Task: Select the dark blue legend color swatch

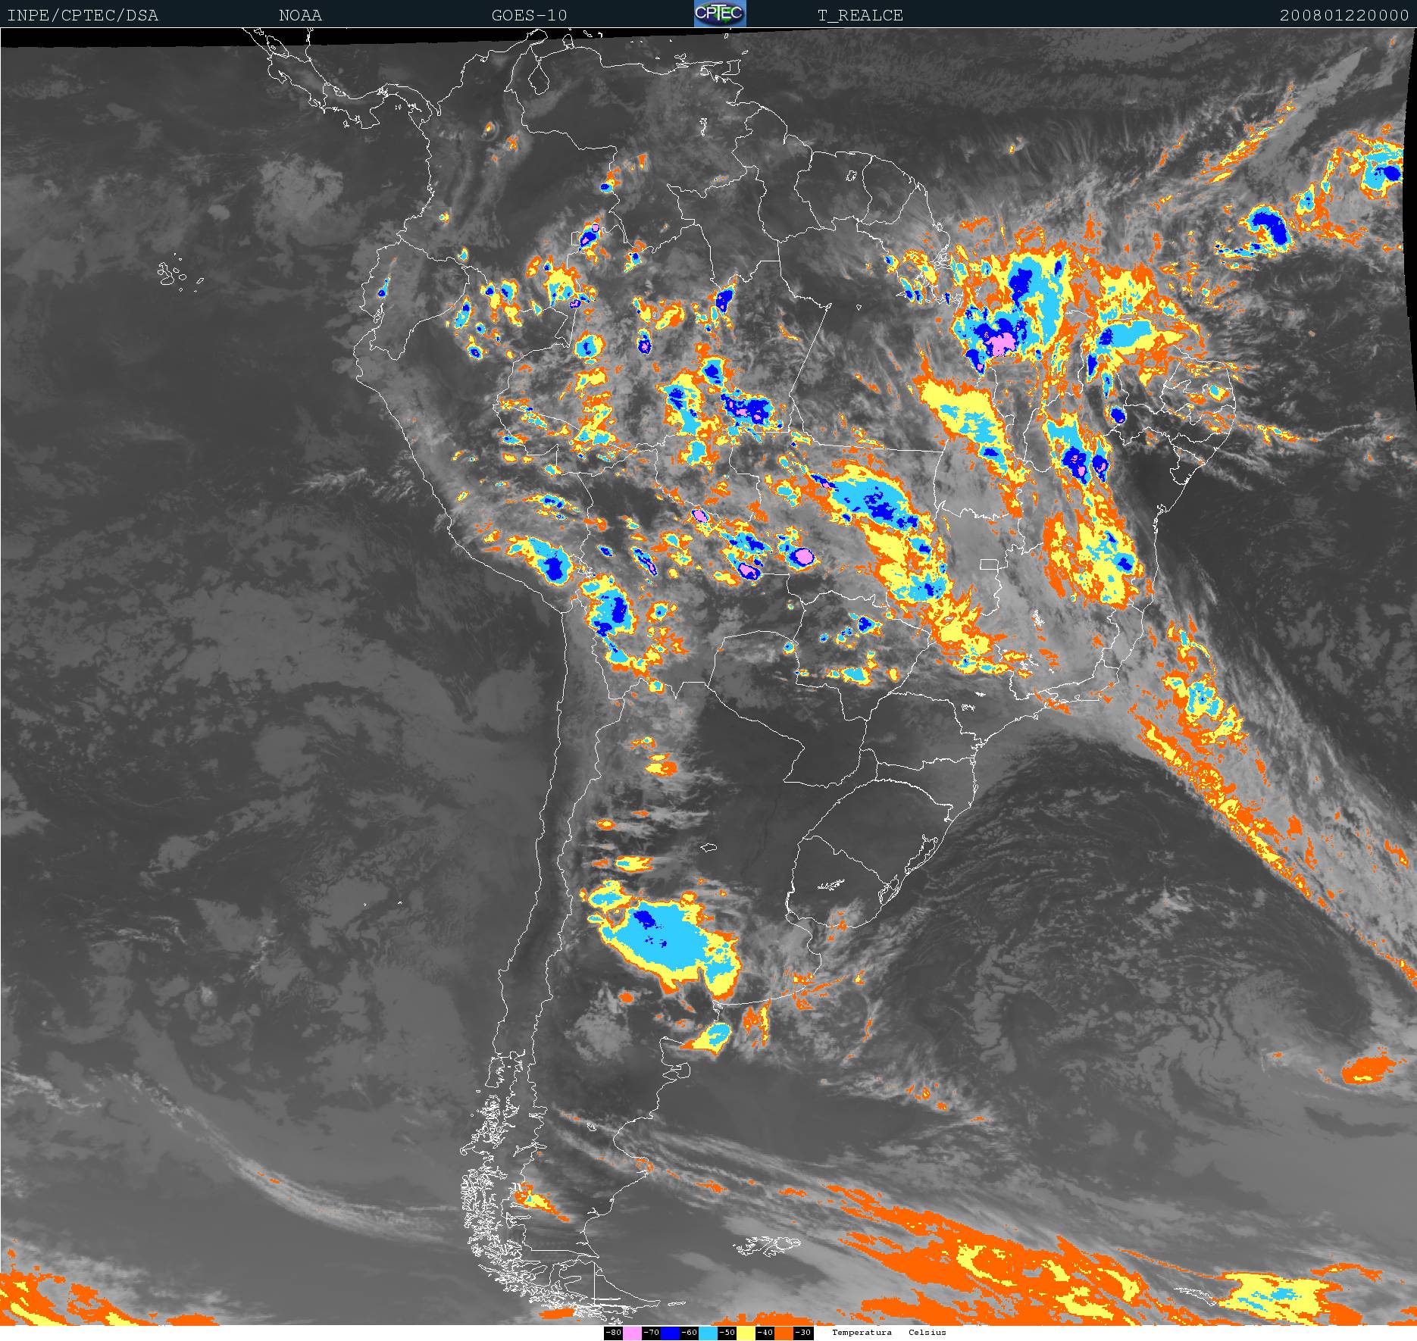Action: pyautogui.click(x=670, y=1333)
